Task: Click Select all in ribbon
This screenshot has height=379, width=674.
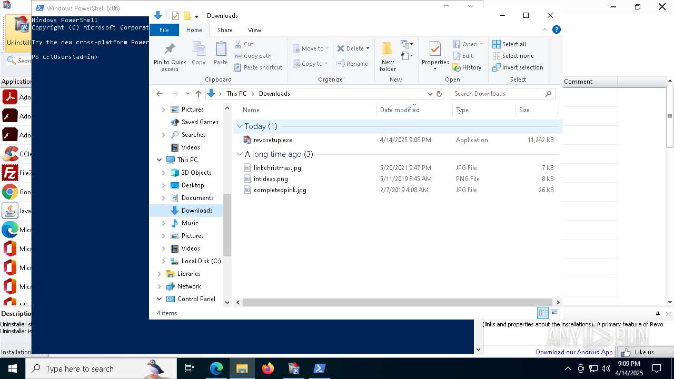Action: (x=509, y=44)
